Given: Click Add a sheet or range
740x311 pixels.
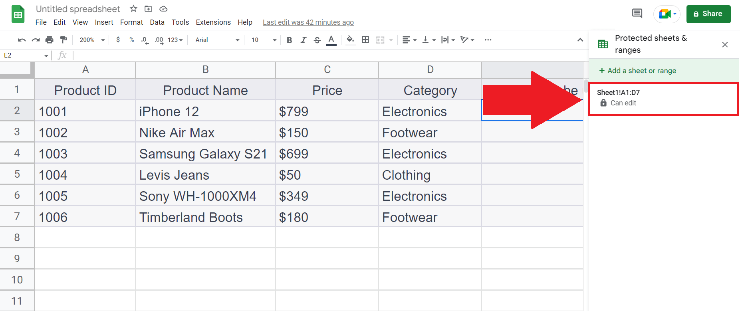Looking at the screenshot, I should tap(638, 71).
